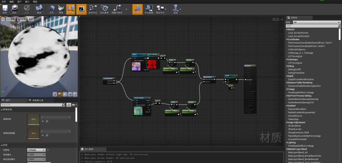Toggle 统计数据 stats display
The image size is (342, 163).
[x=137, y=9]
